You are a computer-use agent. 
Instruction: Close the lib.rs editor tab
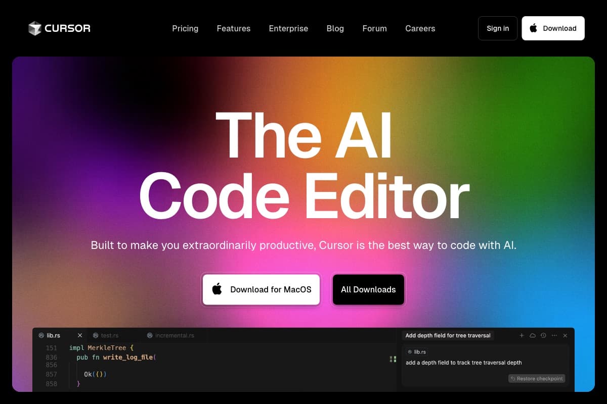pyautogui.click(x=80, y=335)
